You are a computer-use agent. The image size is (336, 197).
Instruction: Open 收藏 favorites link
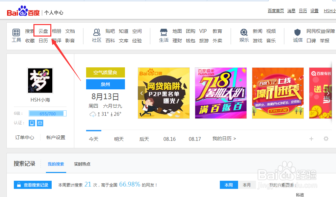tap(30, 41)
